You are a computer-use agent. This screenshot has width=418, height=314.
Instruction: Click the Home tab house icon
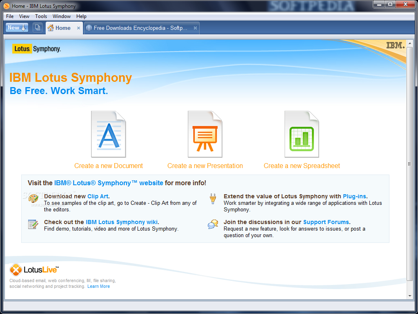(51, 28)
